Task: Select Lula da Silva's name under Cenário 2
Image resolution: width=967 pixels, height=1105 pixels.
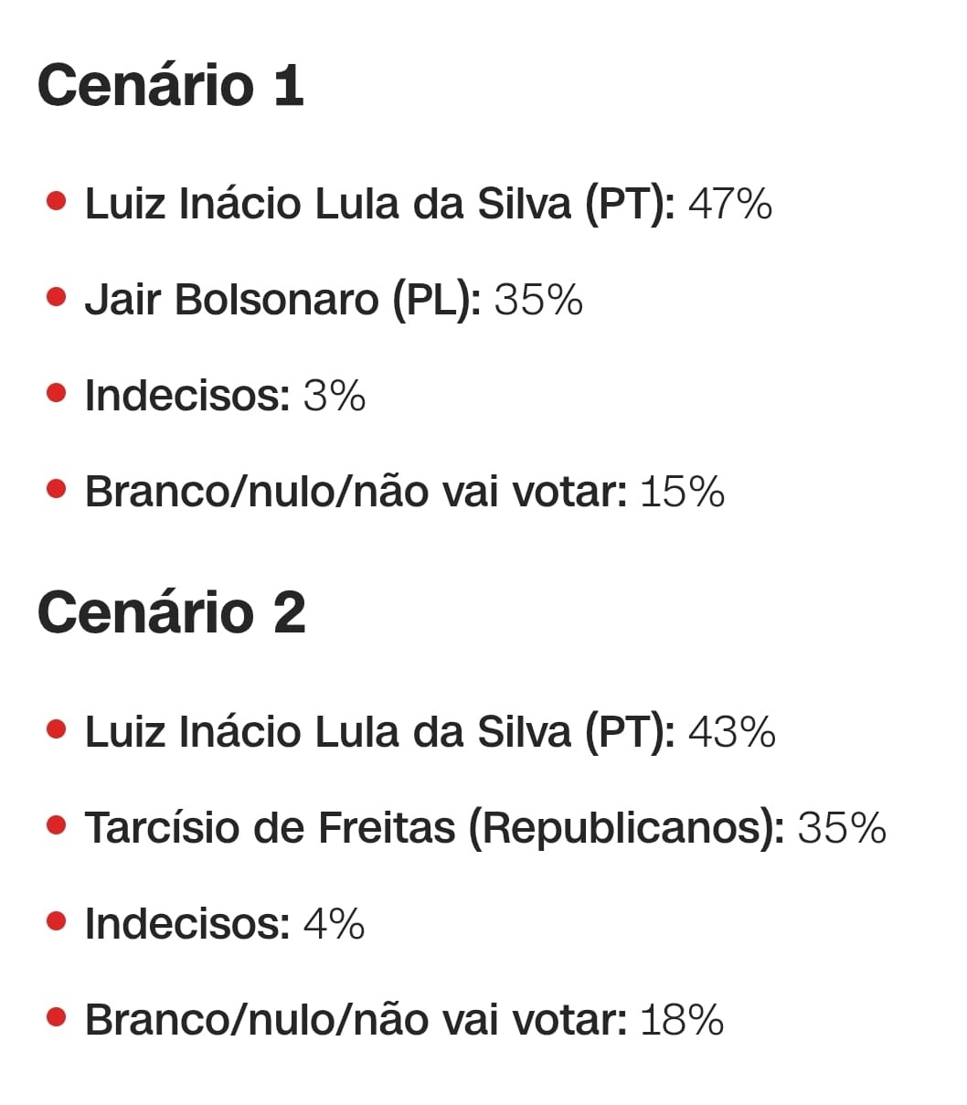Action: coord(379,732)
